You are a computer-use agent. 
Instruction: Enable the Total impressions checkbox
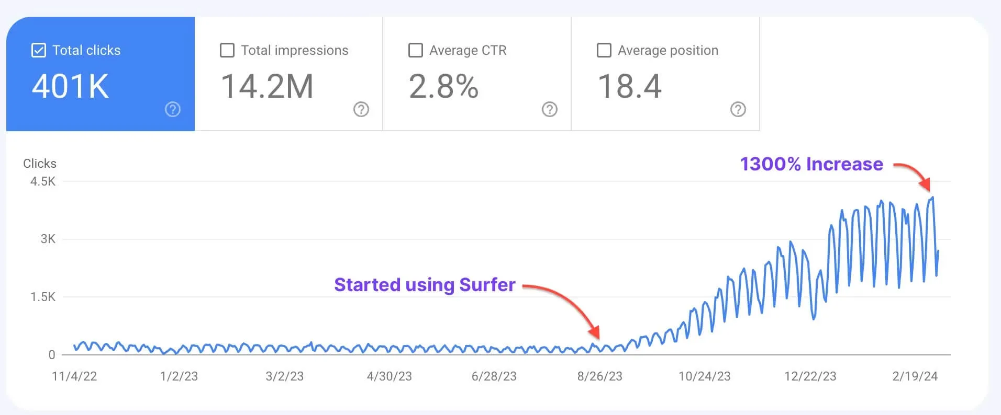tap(227, 50)
